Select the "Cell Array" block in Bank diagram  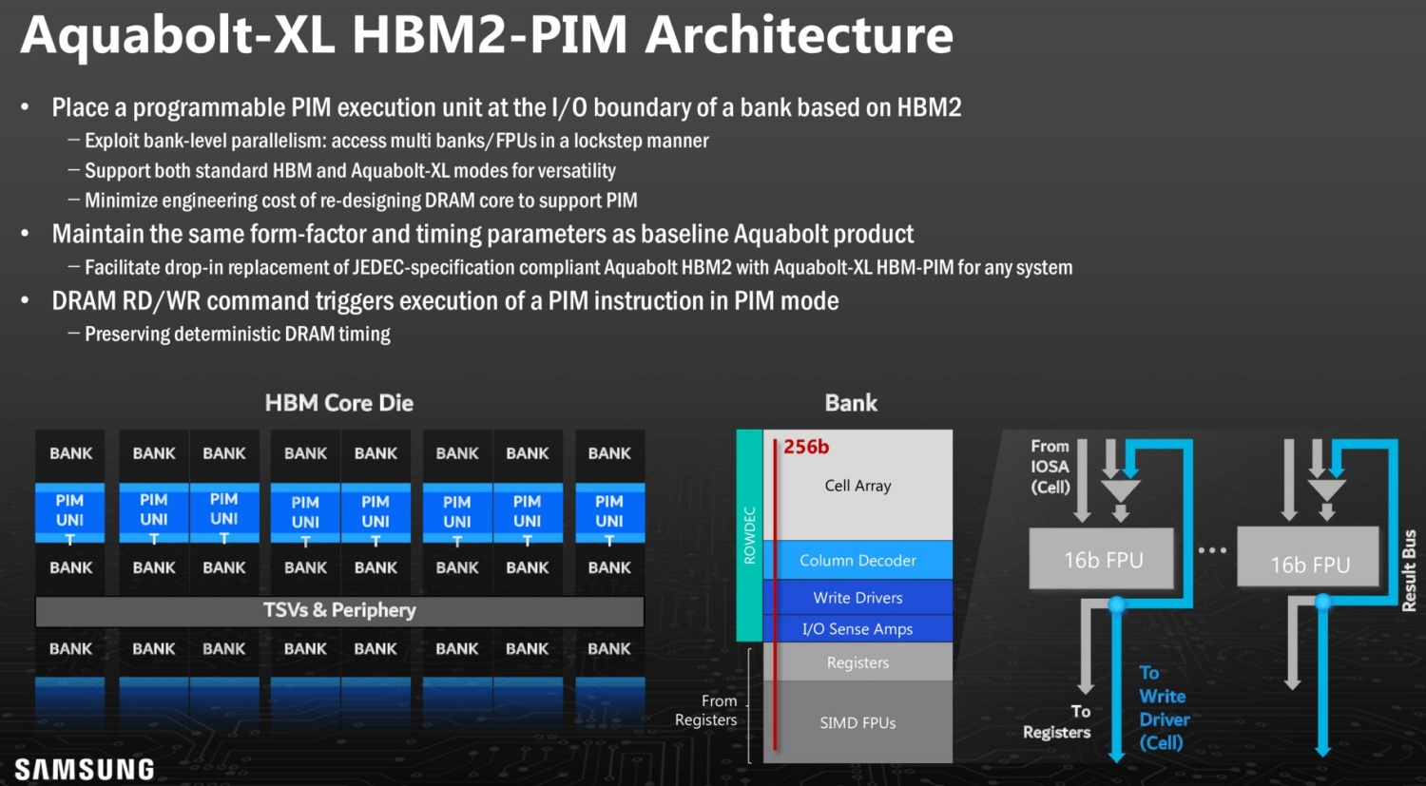858,486
